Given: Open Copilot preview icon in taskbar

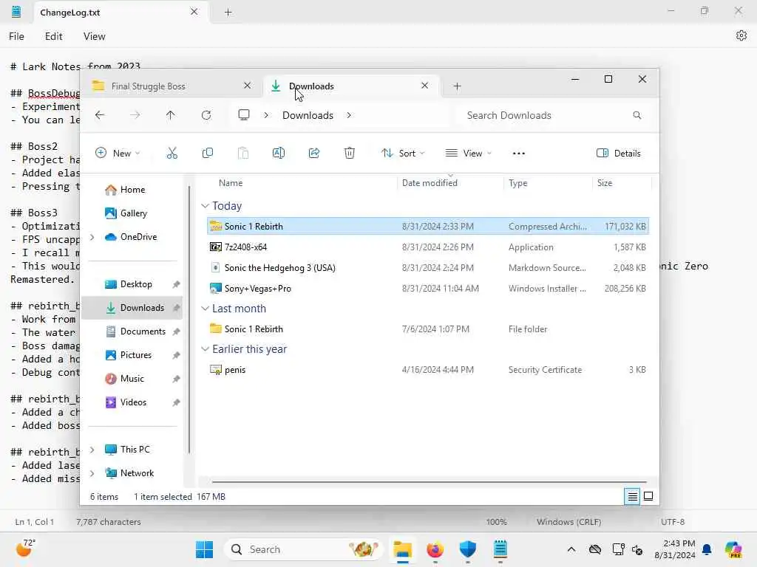Looking at the screenshot, I should click(x=733, y=549).
